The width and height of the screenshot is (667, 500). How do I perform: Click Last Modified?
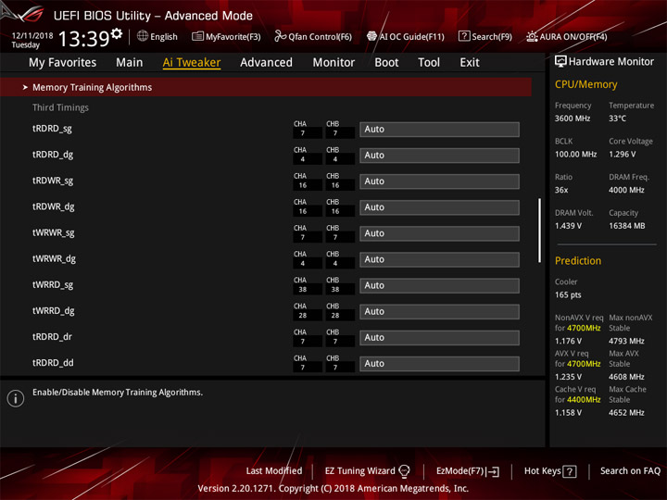pyautogui.click(x=274, y=470)
